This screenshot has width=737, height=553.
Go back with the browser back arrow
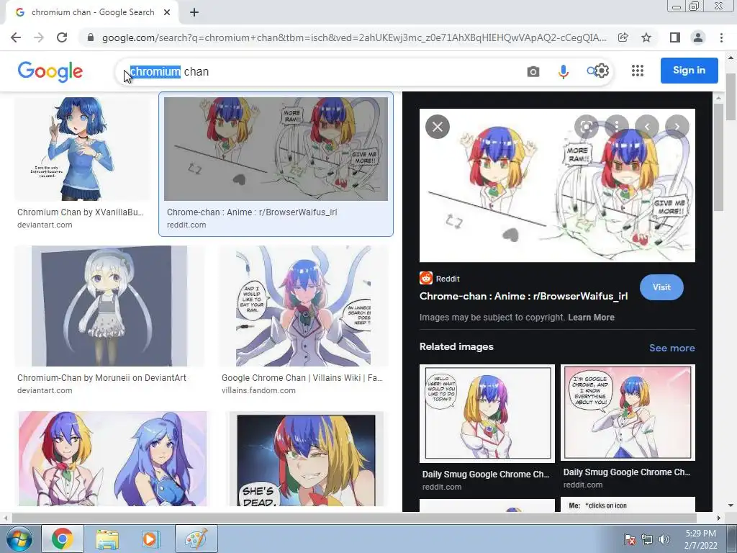pyautogui.click(x=16, y=37)
